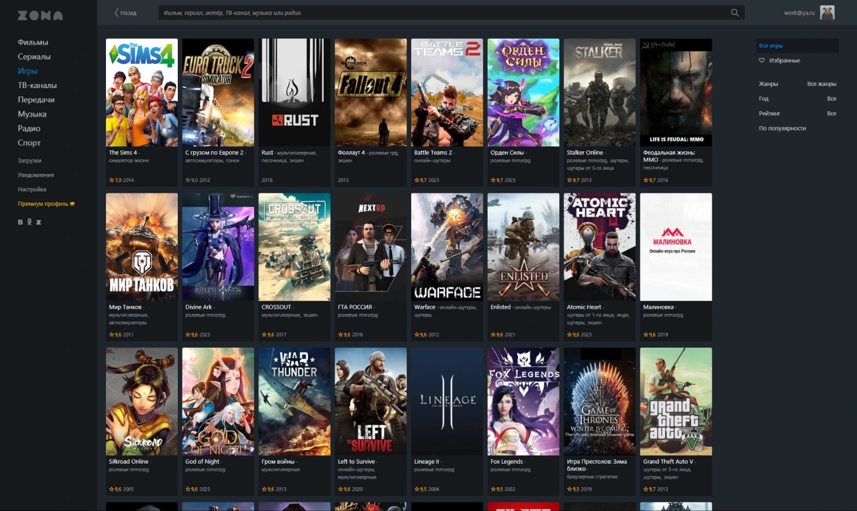Open the VK social icon in sidebar

point(20,222)
